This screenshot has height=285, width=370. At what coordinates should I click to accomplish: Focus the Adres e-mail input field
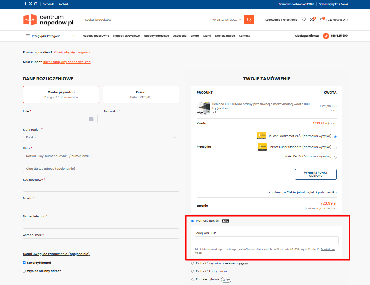pos(101,243)
